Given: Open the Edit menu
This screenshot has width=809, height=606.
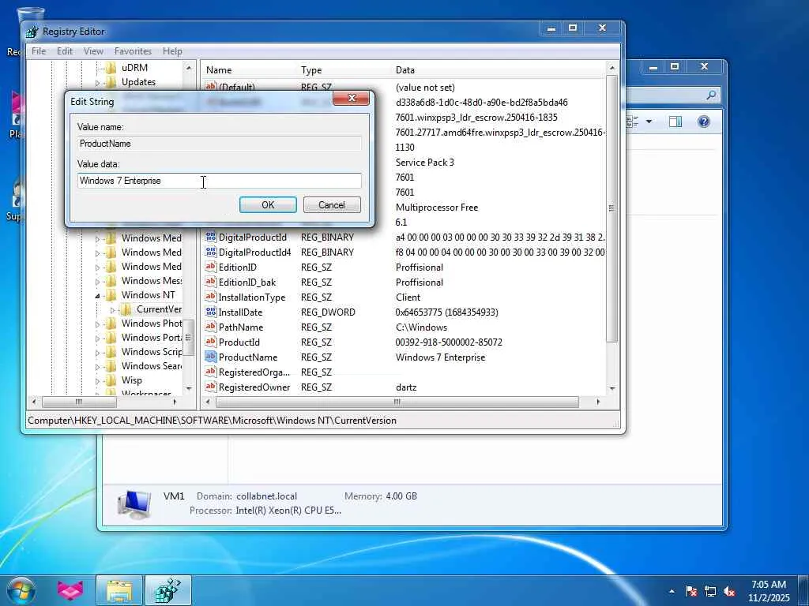Looking at the screenshot, I should (65, 51).
